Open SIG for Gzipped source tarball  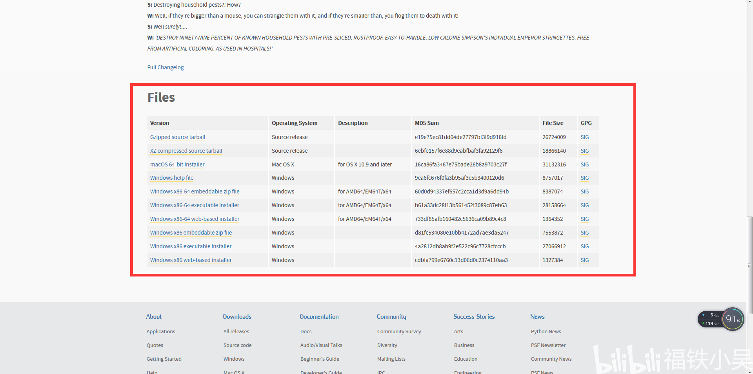(585, 137)
